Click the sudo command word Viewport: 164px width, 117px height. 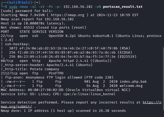13,7
